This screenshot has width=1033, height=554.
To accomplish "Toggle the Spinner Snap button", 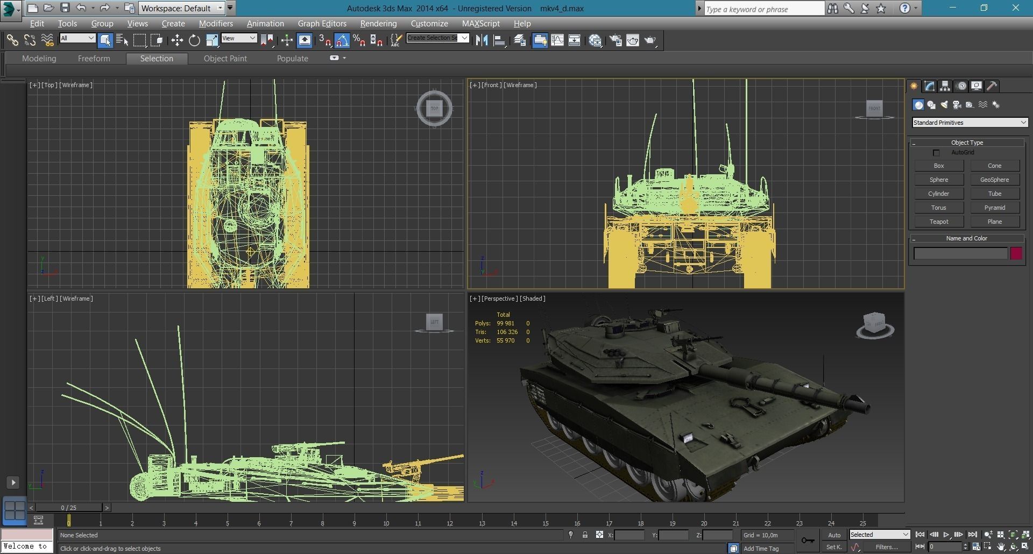I will click(x=377, y=40).
